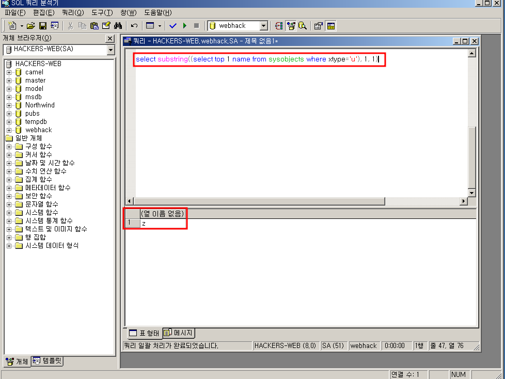Close the 개체 브라우저 panel
This screenshot has width=505, height=379.
pyautogui.click(x=110, y=39)
